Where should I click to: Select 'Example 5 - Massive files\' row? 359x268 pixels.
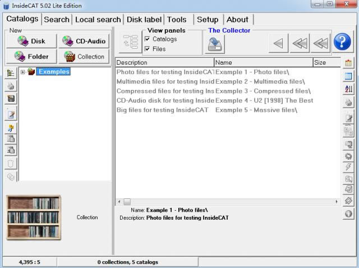pyautogui.click(x=228, y=110)
